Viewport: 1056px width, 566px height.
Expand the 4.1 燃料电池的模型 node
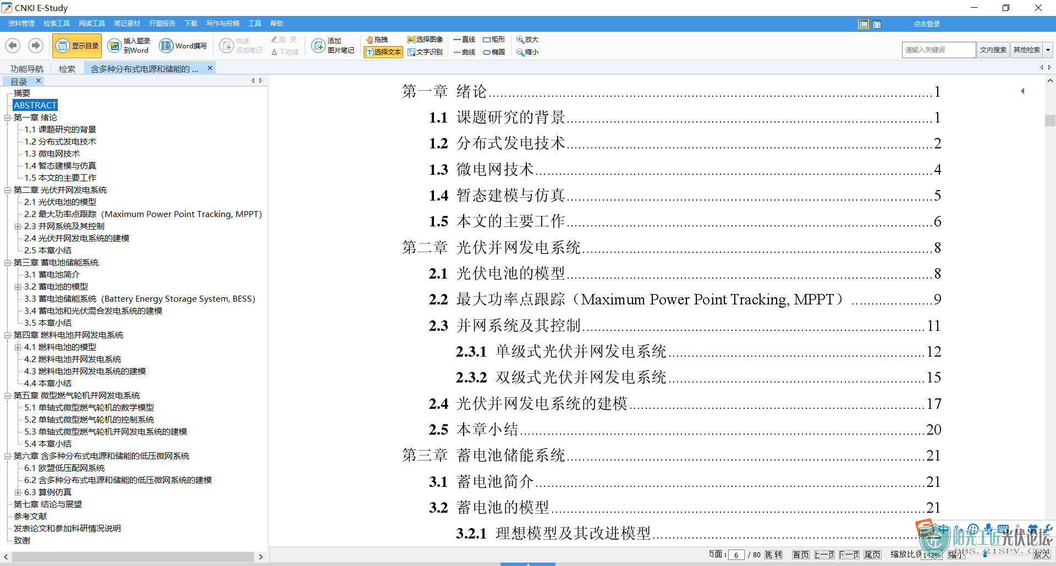point(18,347)
